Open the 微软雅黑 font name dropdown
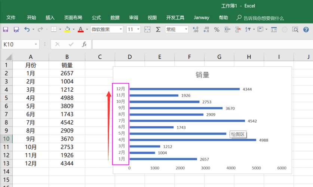 [x=121, y=29]
